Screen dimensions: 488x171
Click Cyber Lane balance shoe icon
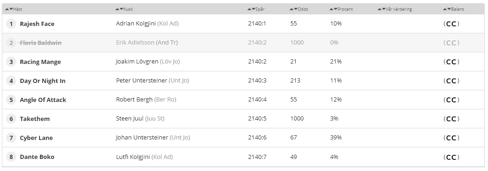point(451,138)
